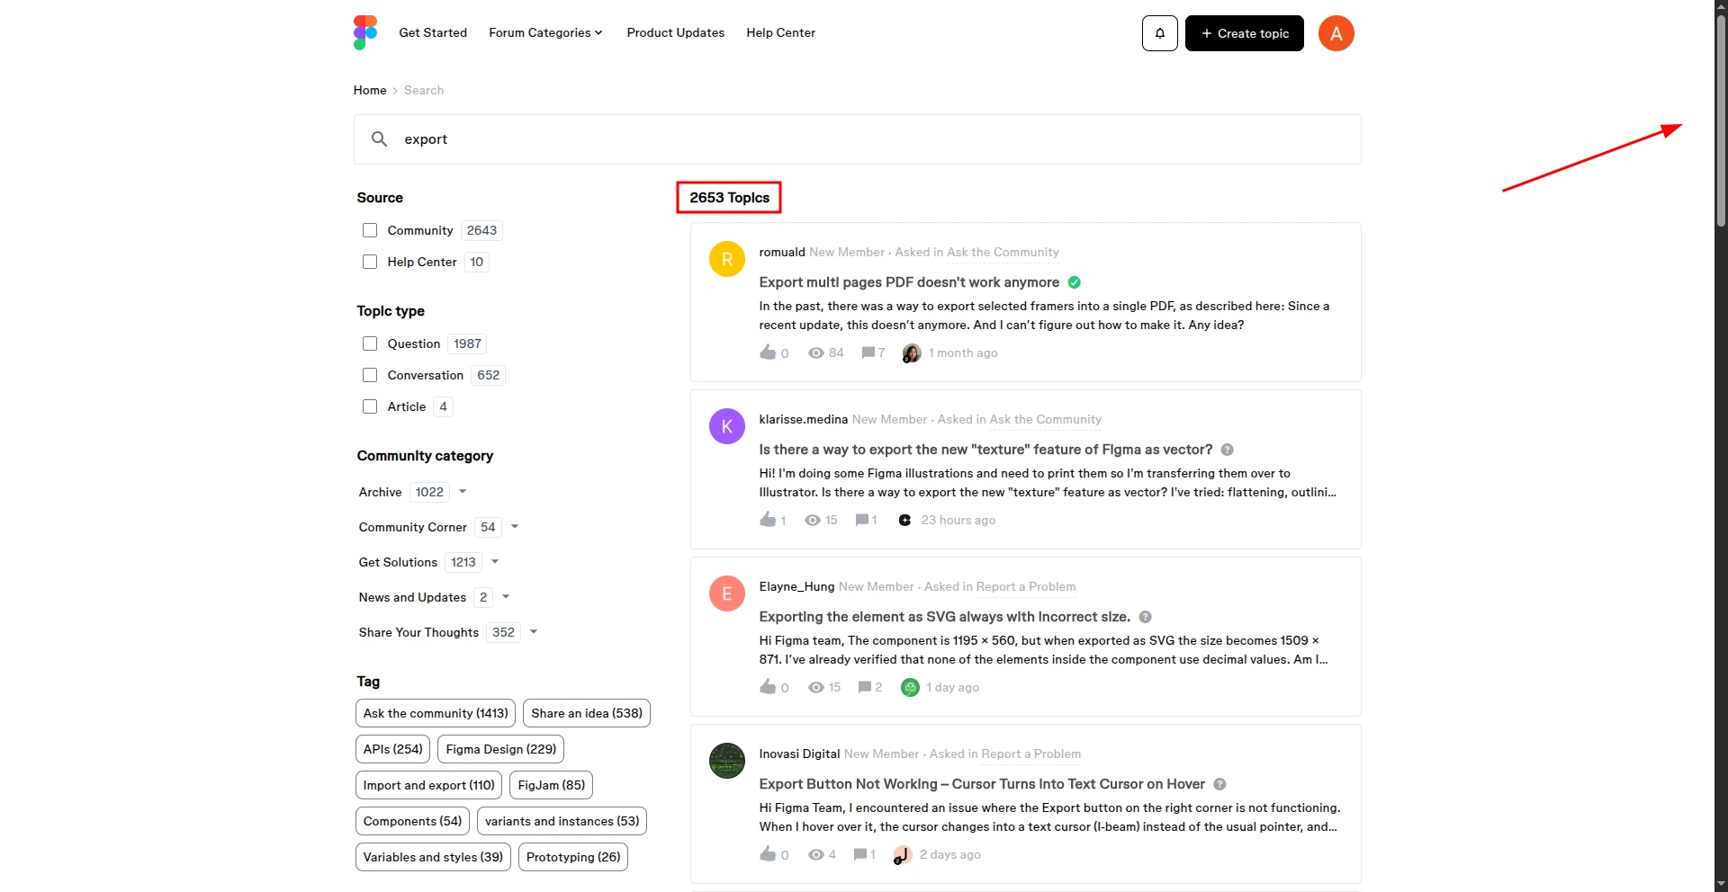The image size is (1728, 892).
Task: Open the Forum Categories dropdown
Action: click(545, 32)
